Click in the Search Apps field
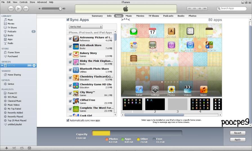 pos(232,8)
